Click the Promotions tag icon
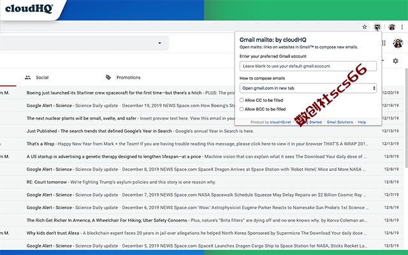408x255 pixels. [x=108, y=77]
